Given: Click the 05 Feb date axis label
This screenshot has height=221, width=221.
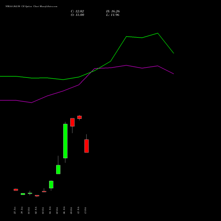Looking at the screenshot, I should (x=57, y=210).
